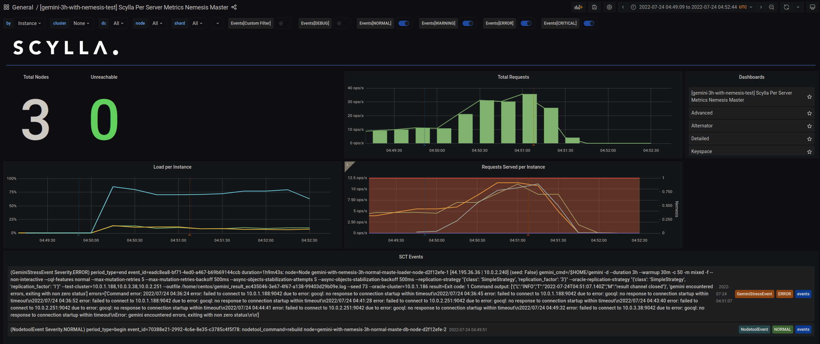Open SCT Events panel title menu

point(411,257)
